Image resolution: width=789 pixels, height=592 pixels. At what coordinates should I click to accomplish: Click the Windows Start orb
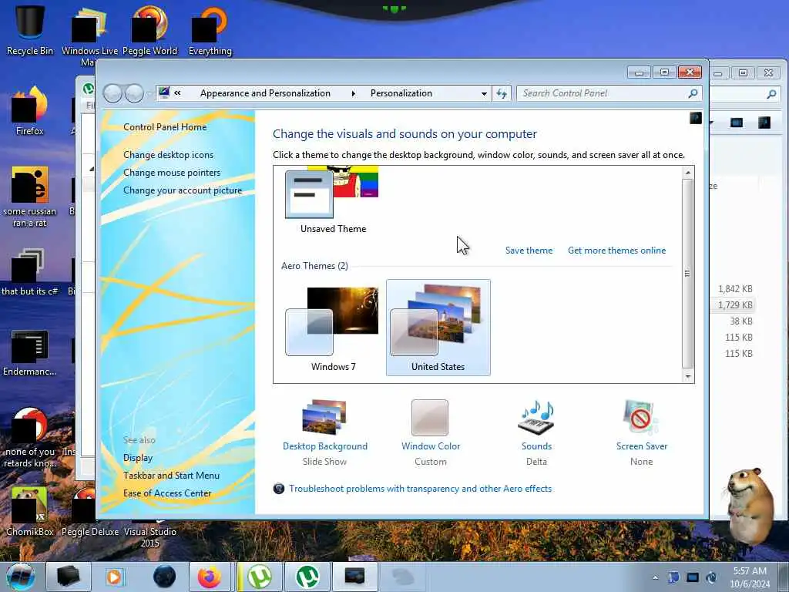tap(21, 577)
